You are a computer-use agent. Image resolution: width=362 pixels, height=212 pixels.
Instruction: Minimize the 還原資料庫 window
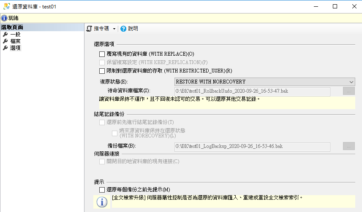click(x=316, y=6)
